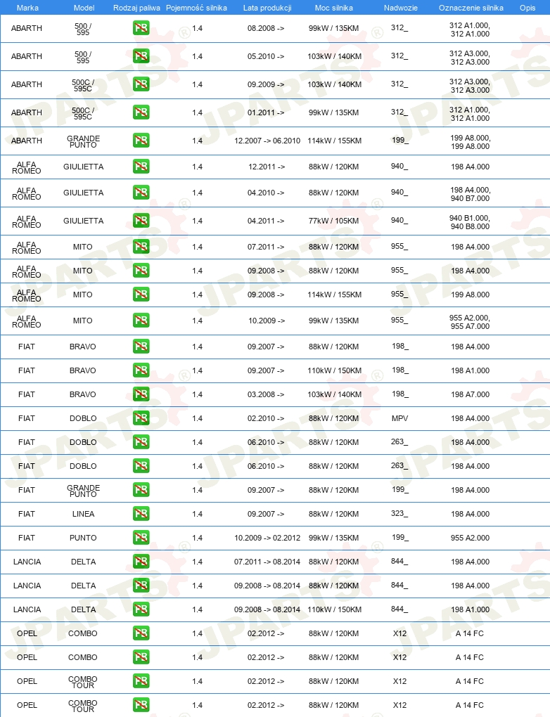550x717 pixels.
Task: Click engine code 940 B1.000, 940 B8.000
Action: coord(470,222)
